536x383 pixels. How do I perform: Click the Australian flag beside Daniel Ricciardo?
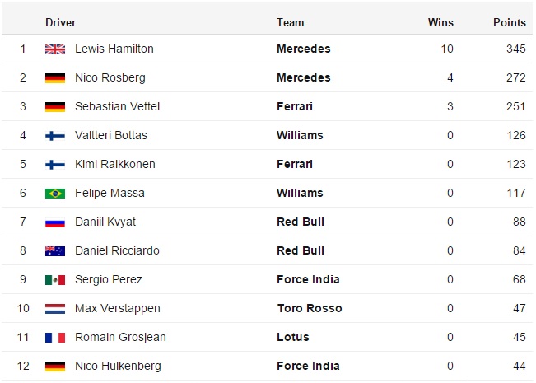[55, 251]
